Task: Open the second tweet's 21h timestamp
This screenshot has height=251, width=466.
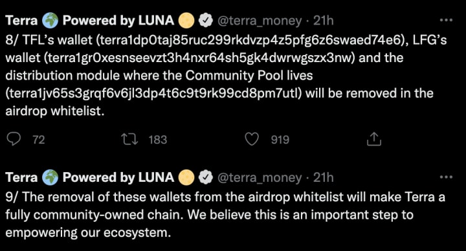Action: [324, 177]
